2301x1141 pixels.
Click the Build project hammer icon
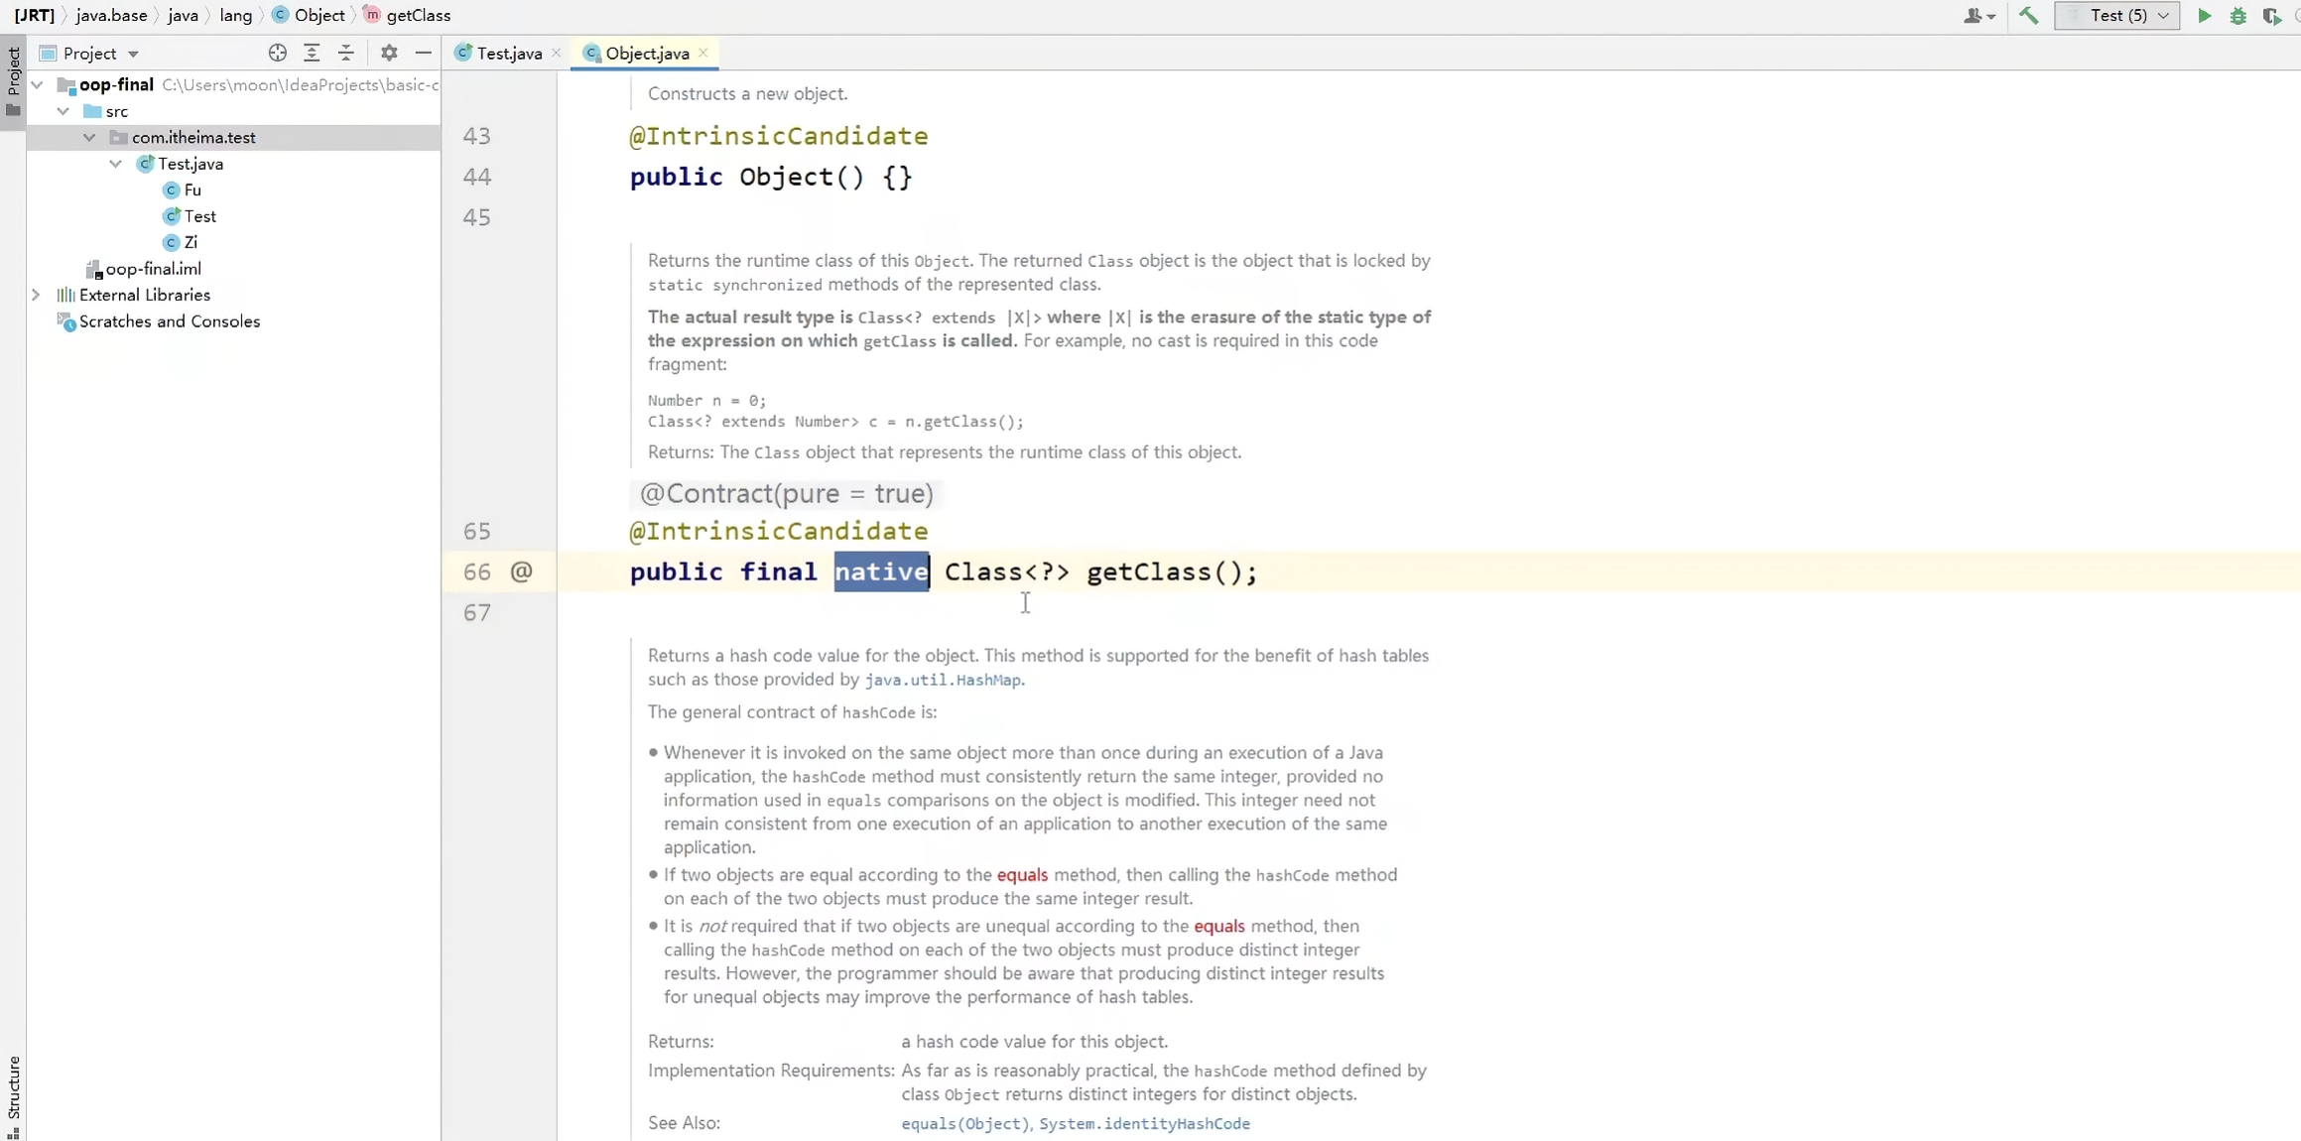pos(2028,15)
